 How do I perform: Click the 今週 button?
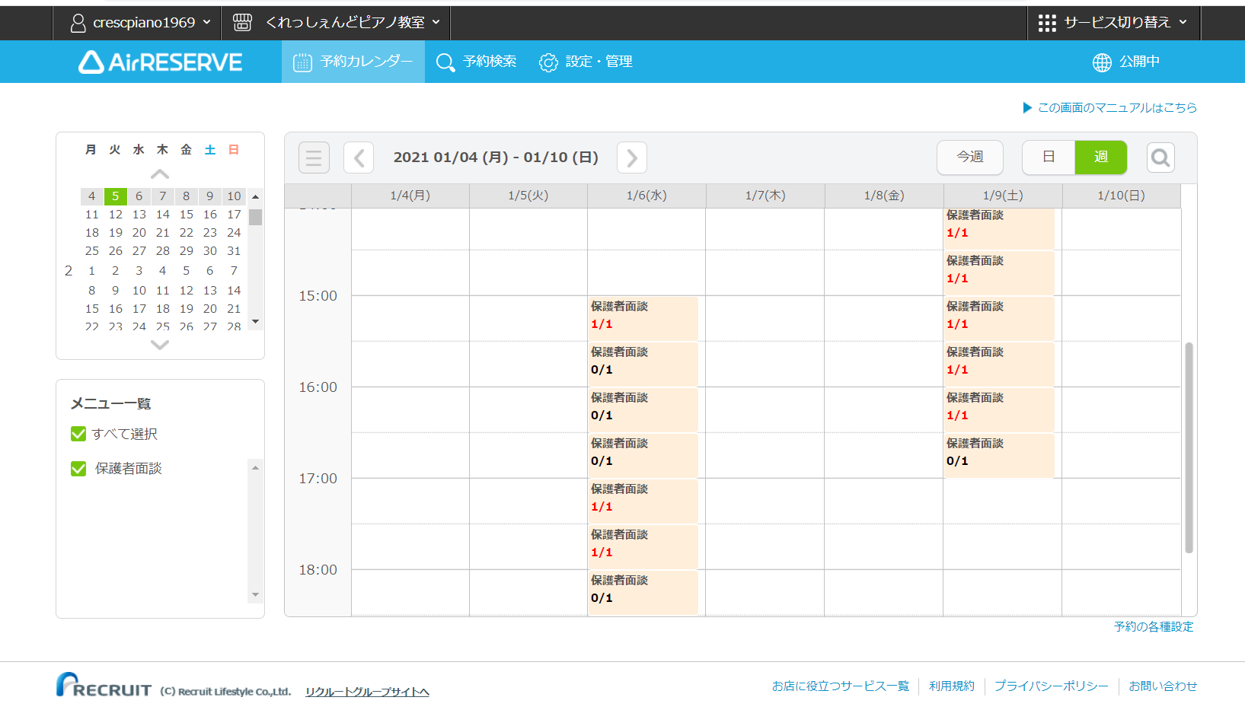(969, 157)
